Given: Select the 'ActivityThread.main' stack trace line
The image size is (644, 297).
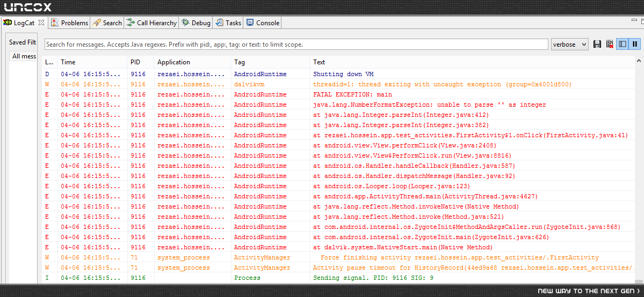Looking at the screenshot, I should pos(338,197).
